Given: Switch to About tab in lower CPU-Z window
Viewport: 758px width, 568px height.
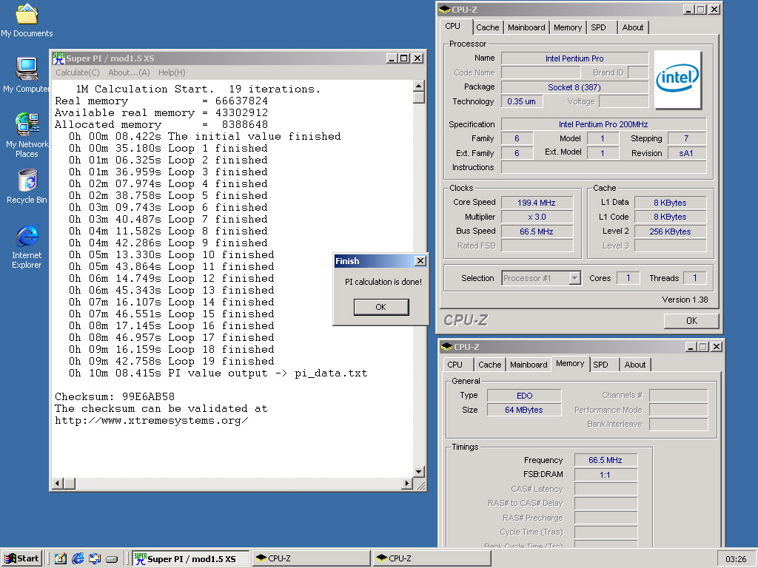Looking at the screenshot, I should click(634, 365).
